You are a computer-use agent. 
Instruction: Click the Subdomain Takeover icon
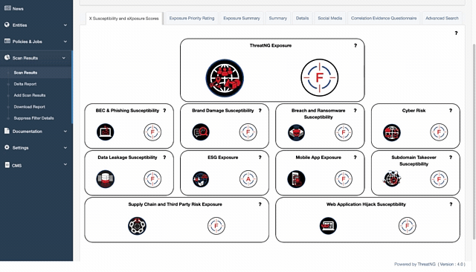pos(392,178)
